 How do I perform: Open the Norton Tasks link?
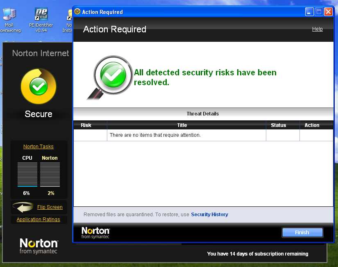tap(39, 147)
